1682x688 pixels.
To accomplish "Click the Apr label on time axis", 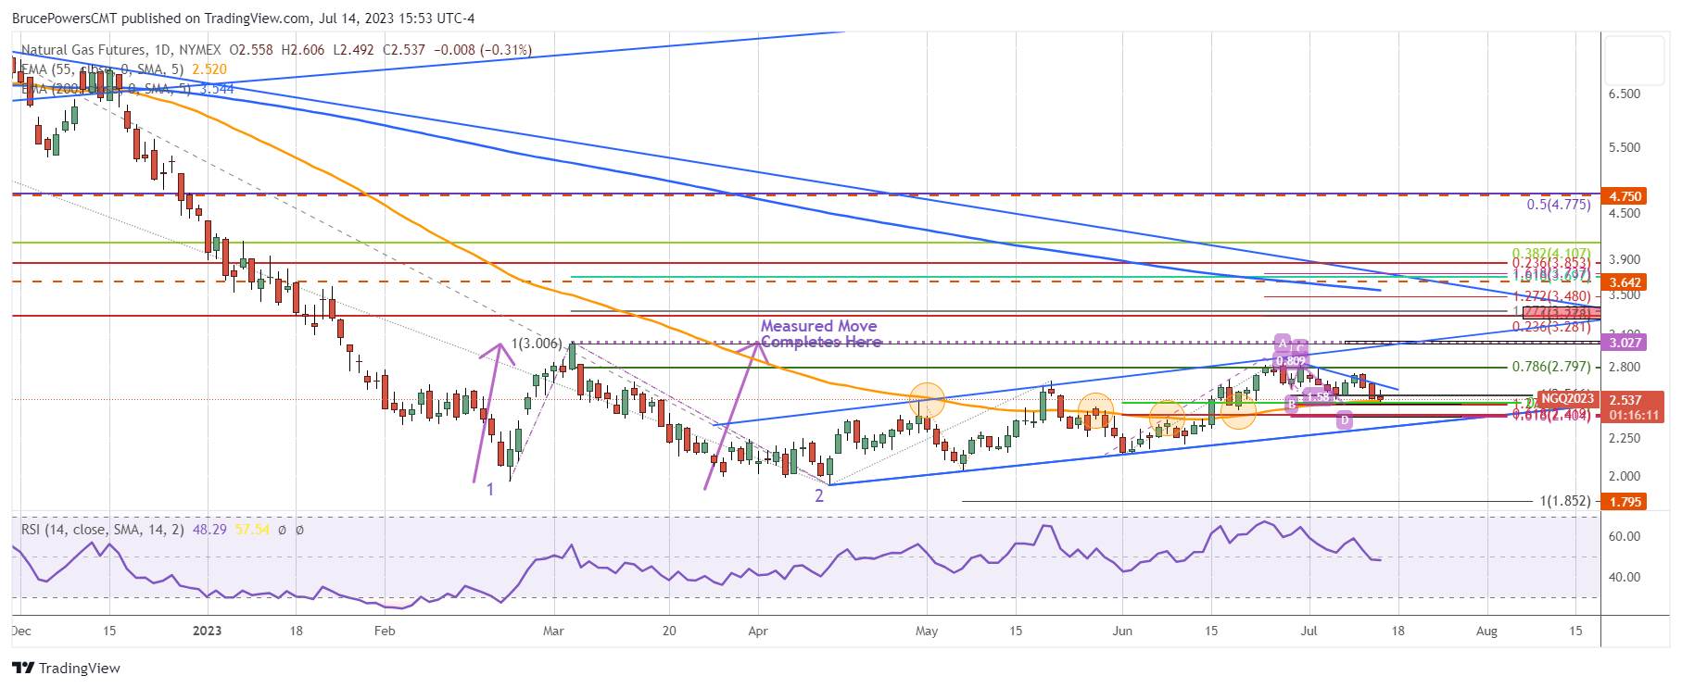I will [x=758, y=632].
